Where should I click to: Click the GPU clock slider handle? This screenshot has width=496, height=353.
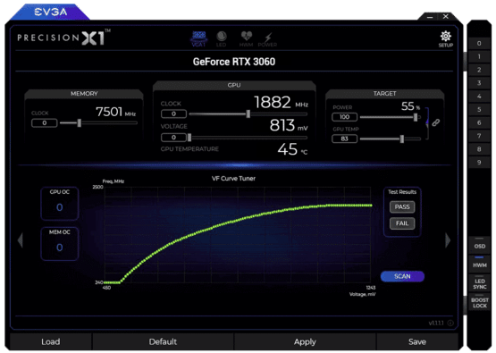tap(248, 113)
